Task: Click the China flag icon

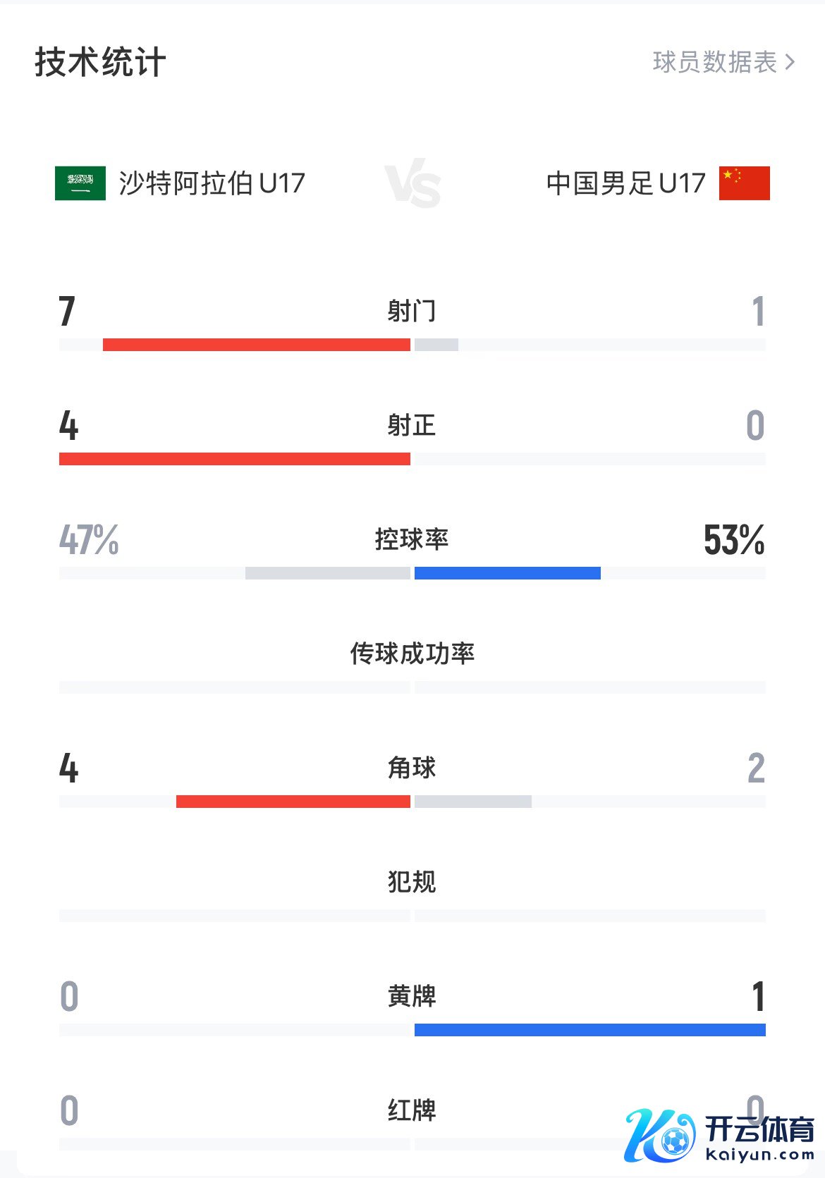Action: click(744, 183)
